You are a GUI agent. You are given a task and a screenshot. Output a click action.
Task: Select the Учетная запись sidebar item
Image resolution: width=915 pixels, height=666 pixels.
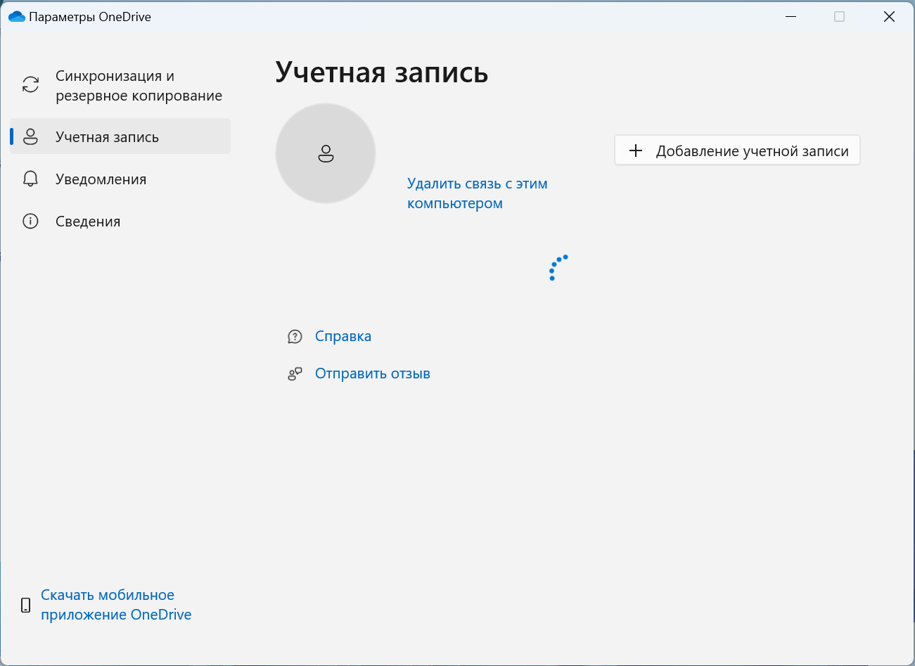[x=120, y=136]
